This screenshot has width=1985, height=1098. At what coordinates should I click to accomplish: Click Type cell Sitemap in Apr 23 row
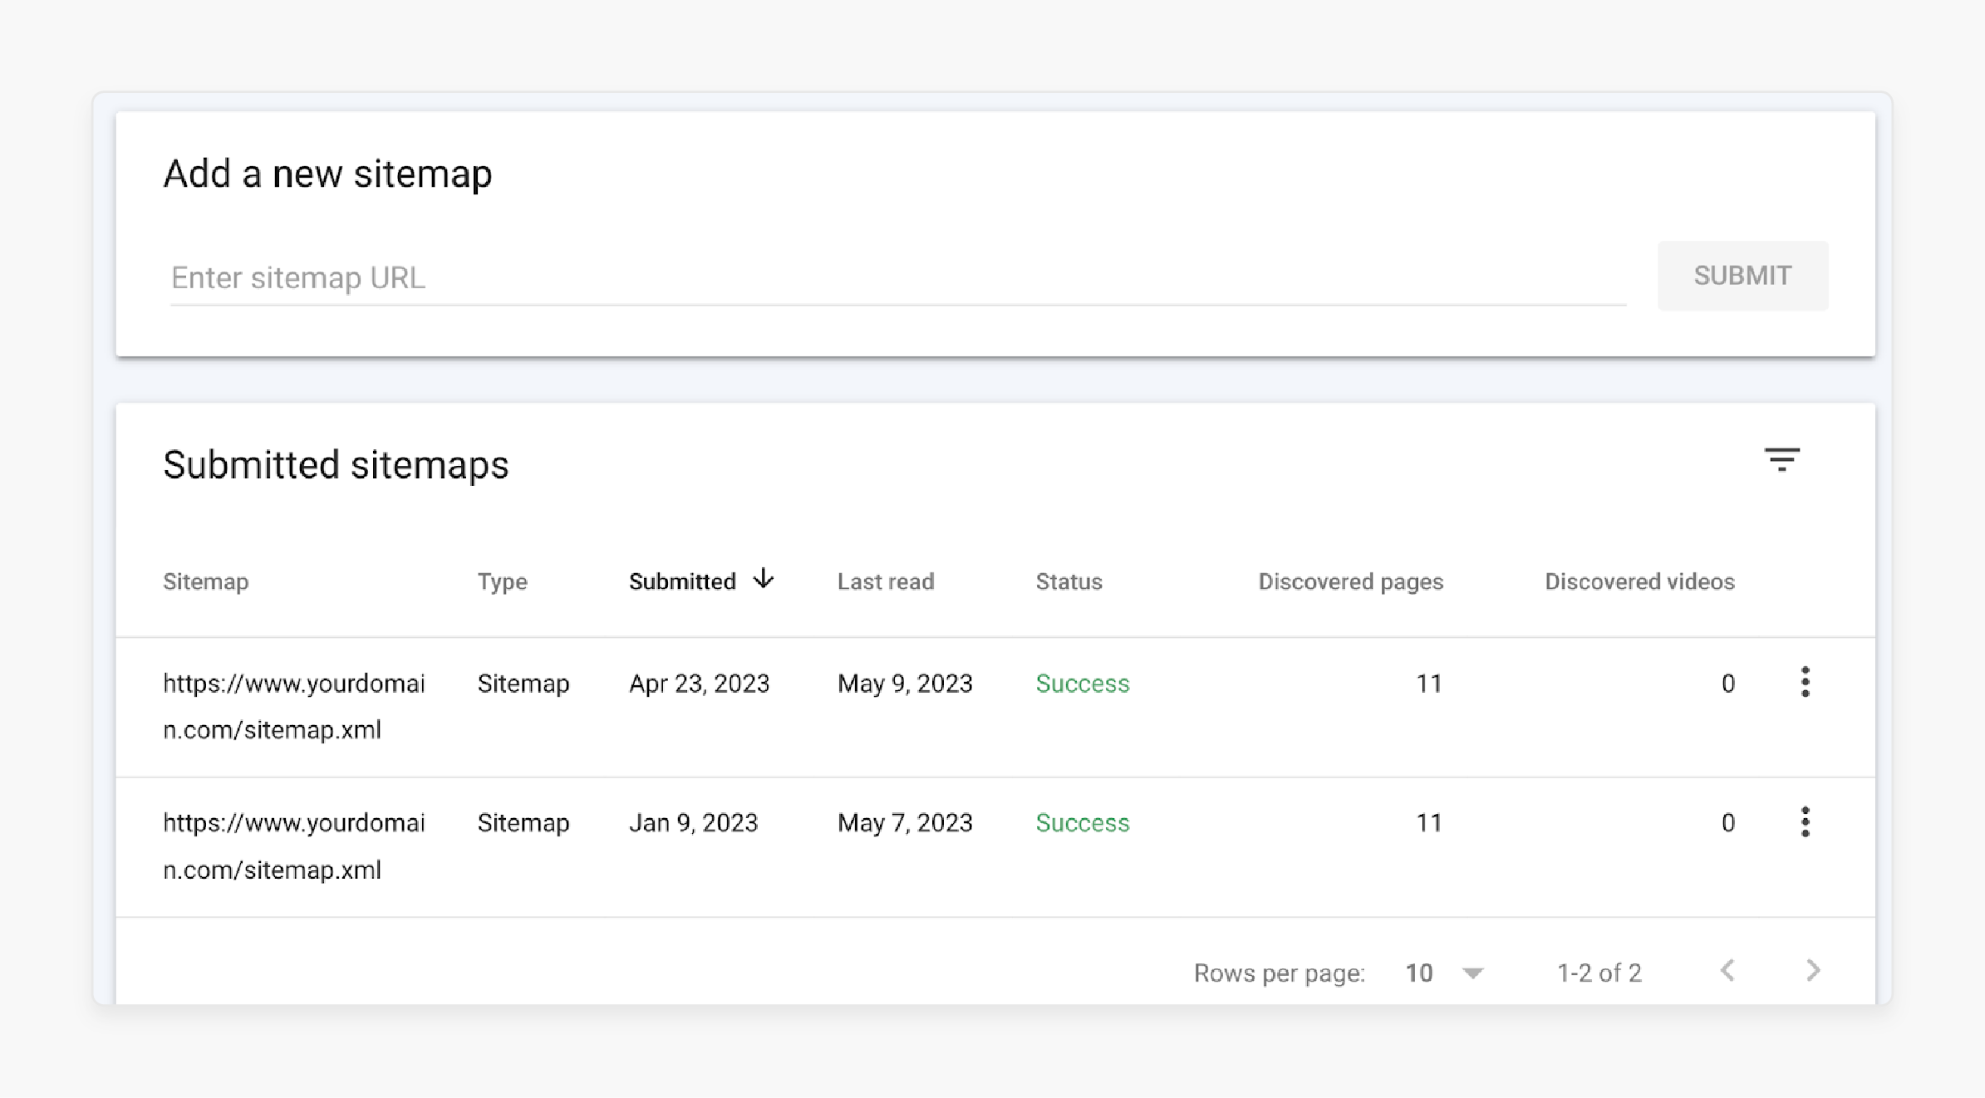click(x=523, y=684)
